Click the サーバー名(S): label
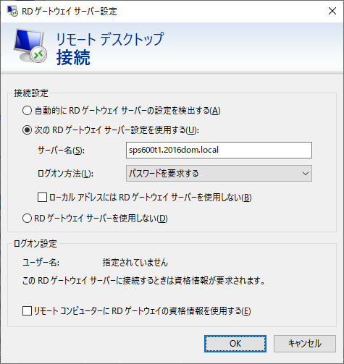Viewport: 344px width, 364px height. pos(61,151)
